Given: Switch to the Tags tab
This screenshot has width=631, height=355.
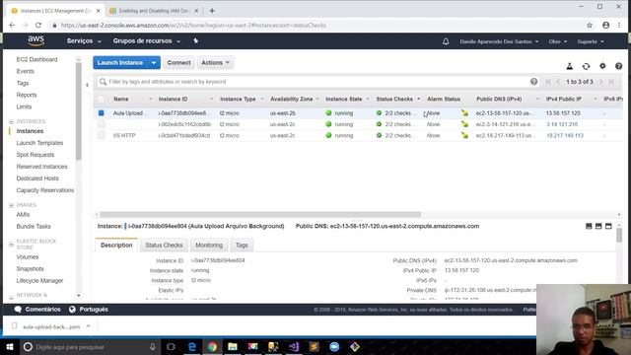Looking at the screenshot, I should click(x=242, y=246).
